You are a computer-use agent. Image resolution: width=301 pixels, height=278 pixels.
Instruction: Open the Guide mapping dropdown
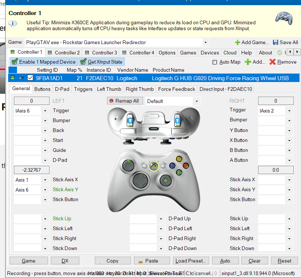(x=45, y=150)
